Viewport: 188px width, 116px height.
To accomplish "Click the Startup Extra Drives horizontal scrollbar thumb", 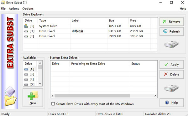I will (92, 96).
